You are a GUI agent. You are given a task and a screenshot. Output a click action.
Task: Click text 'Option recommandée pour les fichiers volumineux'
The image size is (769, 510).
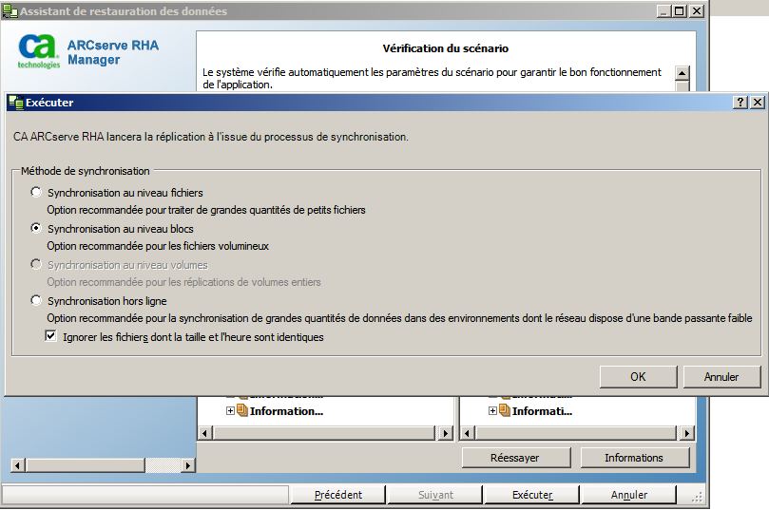click(158, 246)
